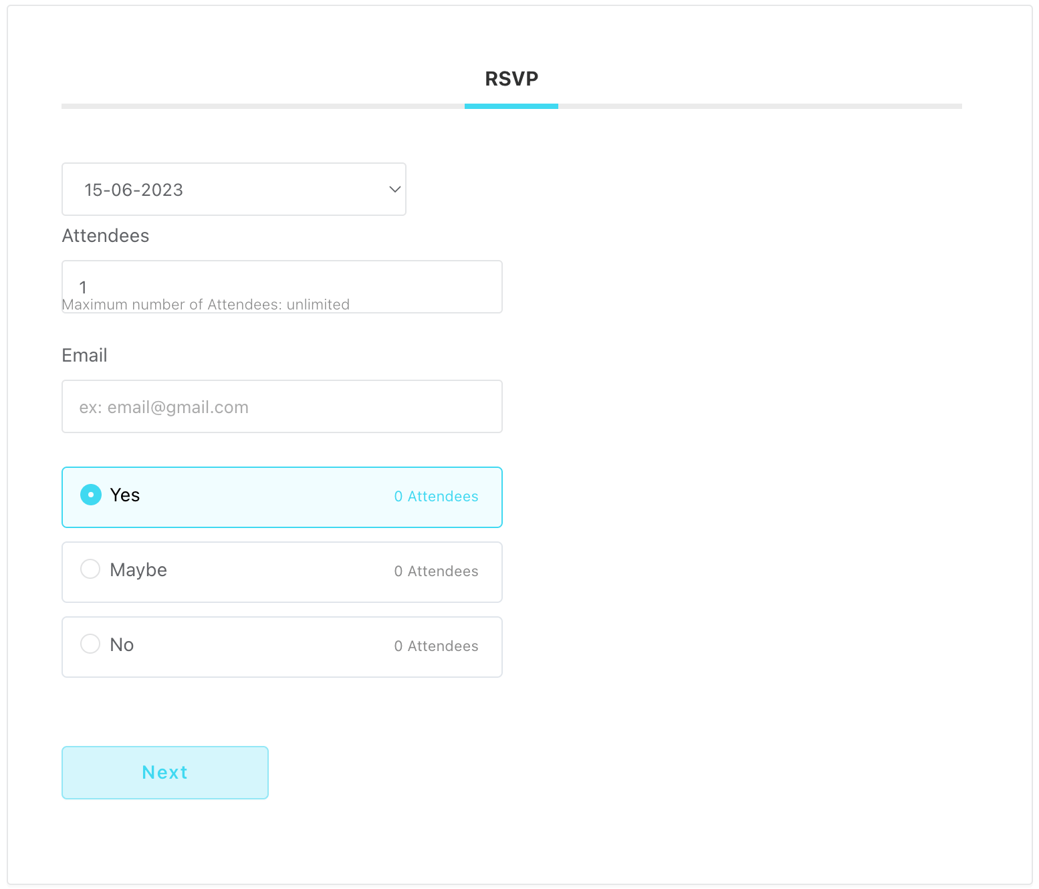This screenshot has height=889, width=1039.
Task: Click the Email field label
Action: click(84, 356)
